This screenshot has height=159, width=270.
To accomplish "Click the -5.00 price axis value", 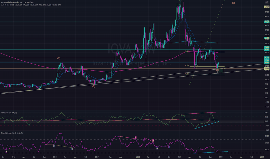I will [267, 107].
